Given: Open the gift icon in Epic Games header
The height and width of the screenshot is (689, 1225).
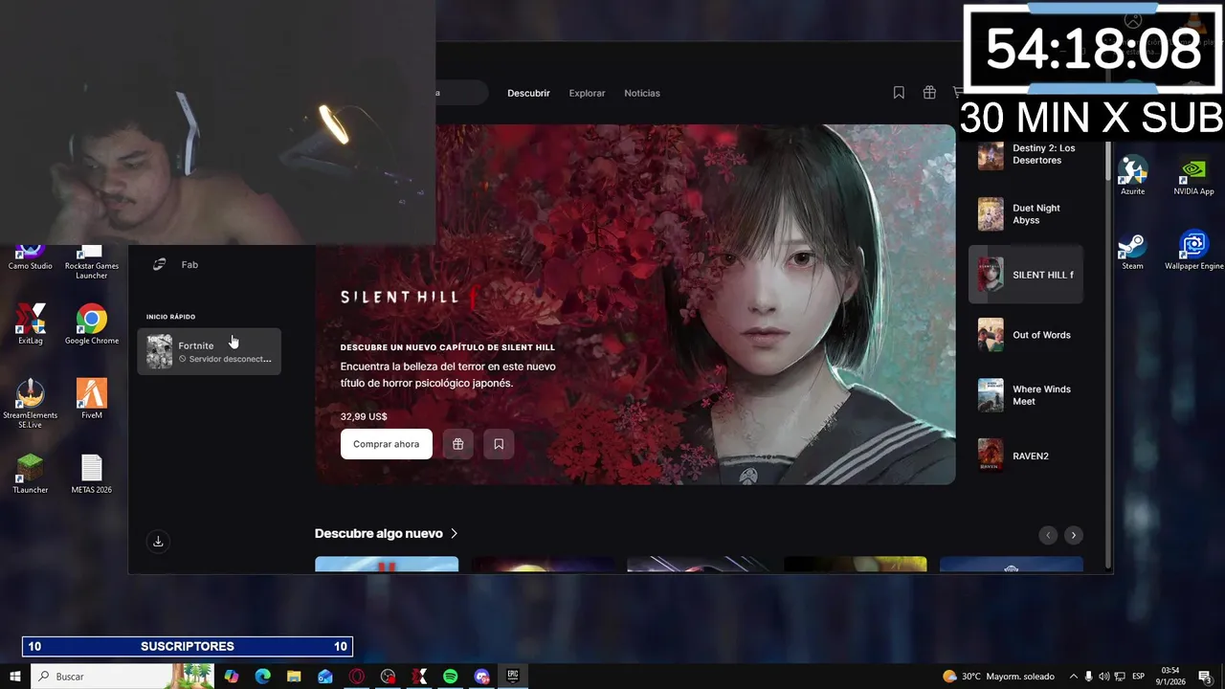Looking at the screenshot, I should (x=929, y=93).
